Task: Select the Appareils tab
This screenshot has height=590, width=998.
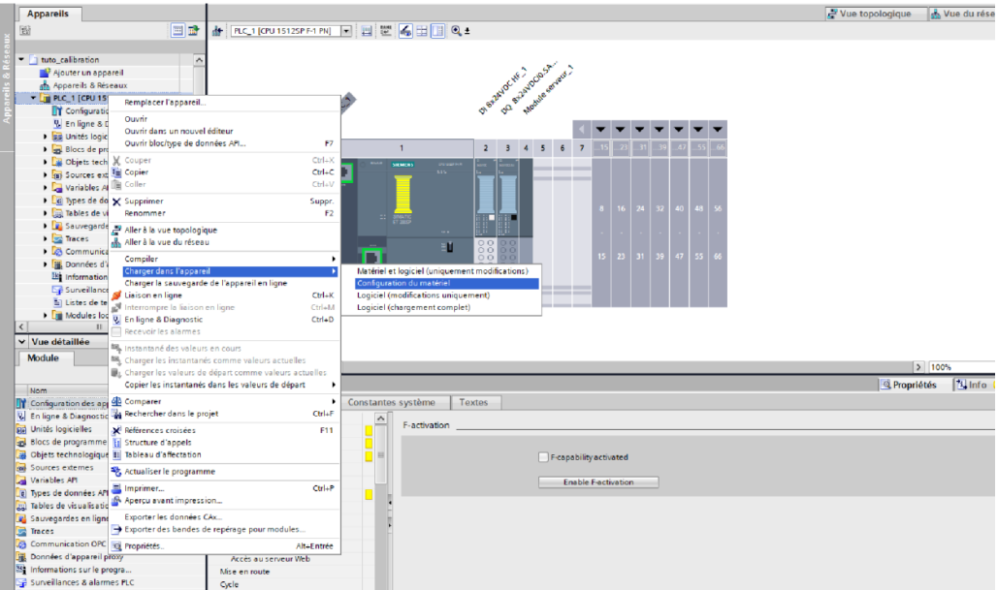Action: (48, 14)
